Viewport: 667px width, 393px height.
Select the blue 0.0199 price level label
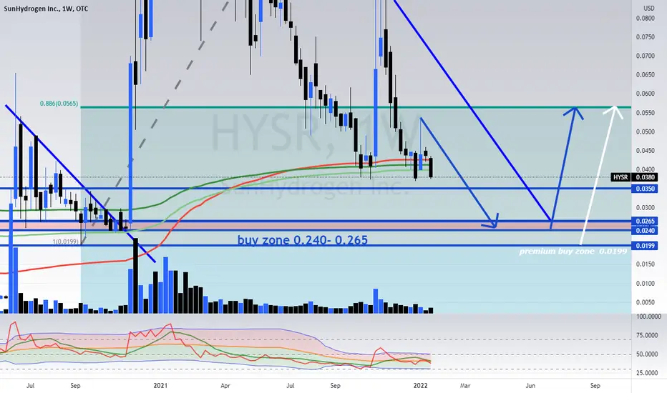pos(645,246)
